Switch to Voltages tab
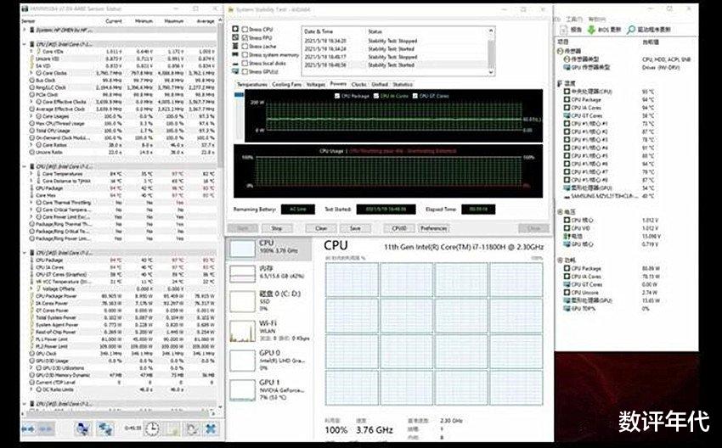 click(315, 85)
